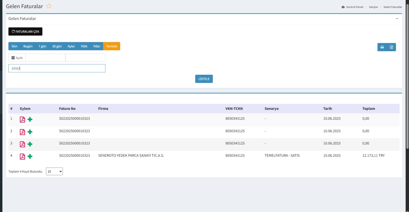Mark page as favorite with star
The image size is (409, 212).
tap(49, 6)
